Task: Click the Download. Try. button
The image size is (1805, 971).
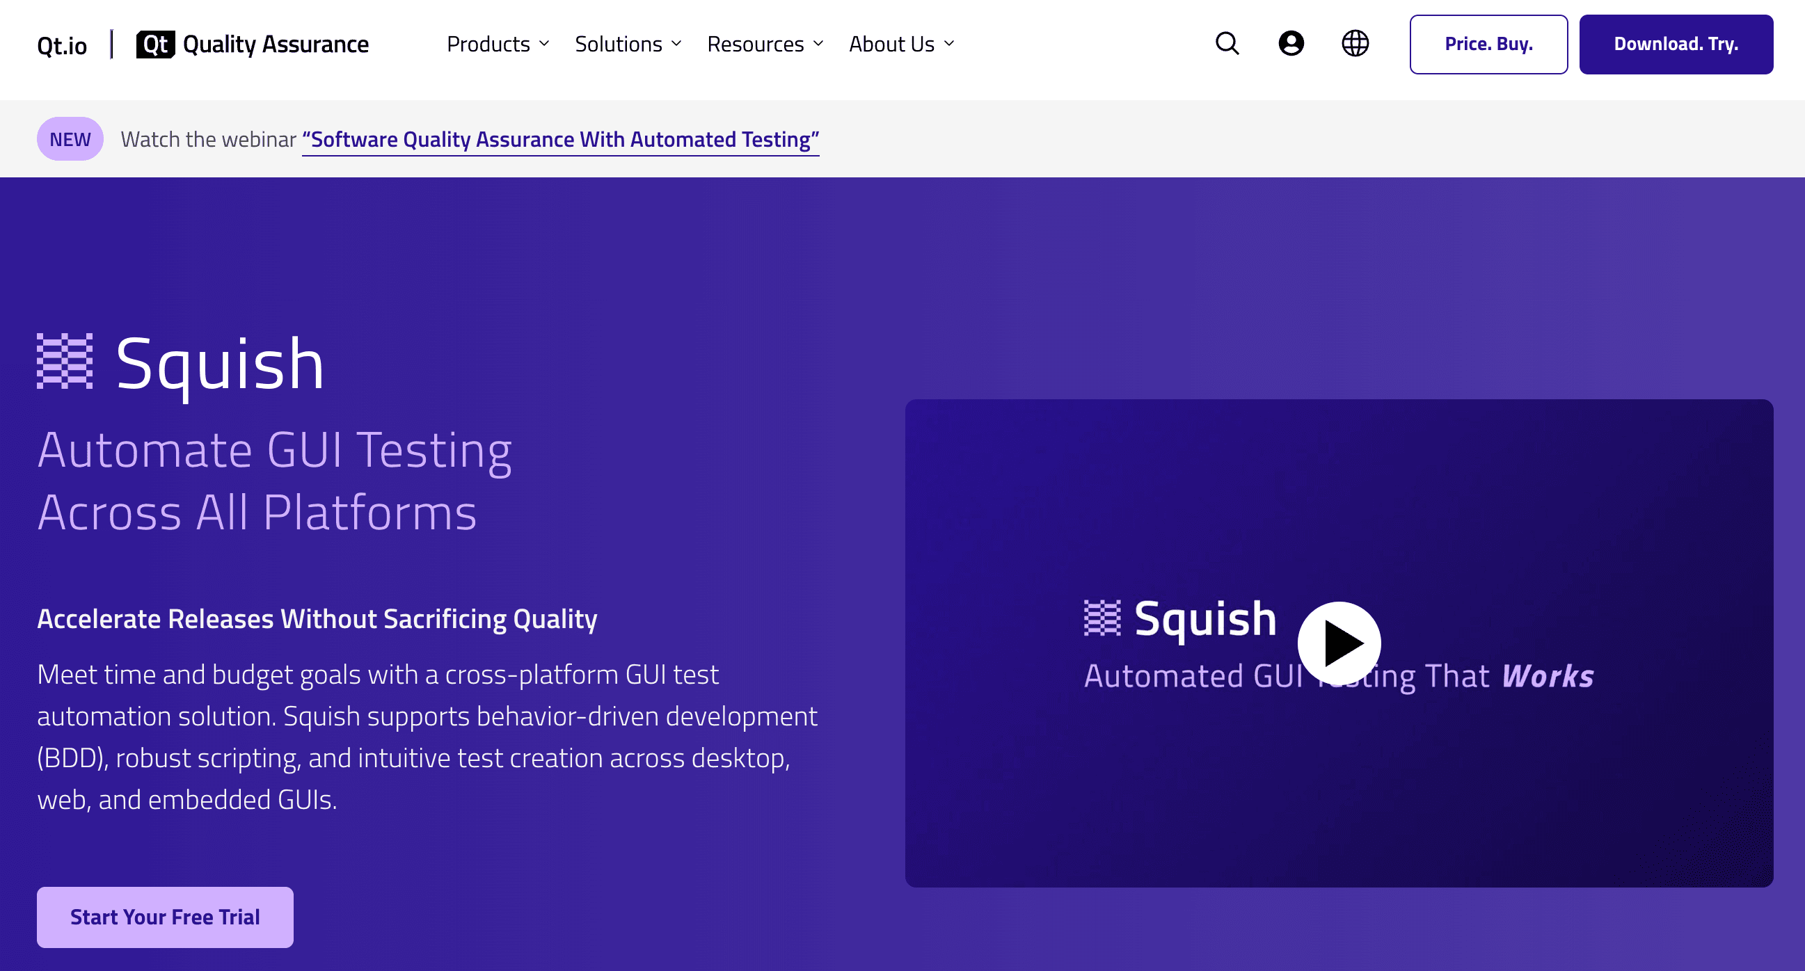Action: (x=1676, y=44)
